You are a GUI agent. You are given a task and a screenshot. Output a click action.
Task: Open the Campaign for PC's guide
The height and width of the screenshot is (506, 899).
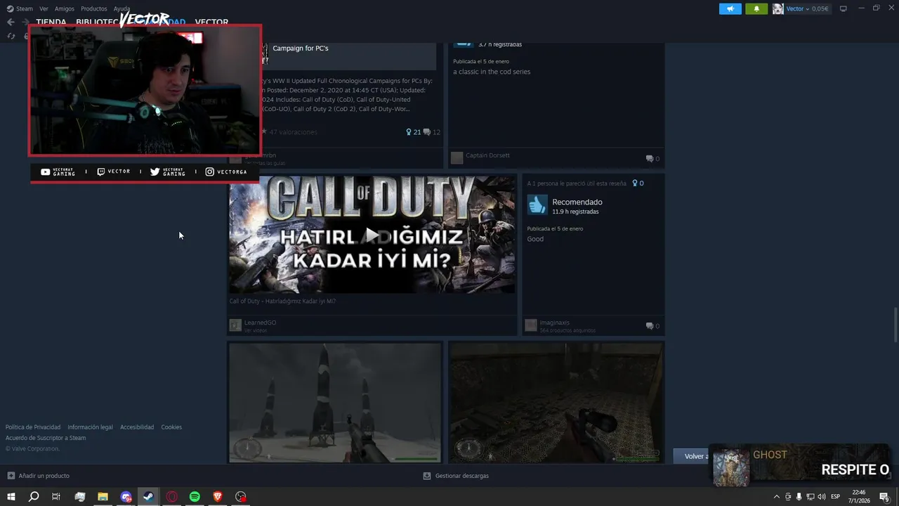pyautogui.click(x=301, y=48)
